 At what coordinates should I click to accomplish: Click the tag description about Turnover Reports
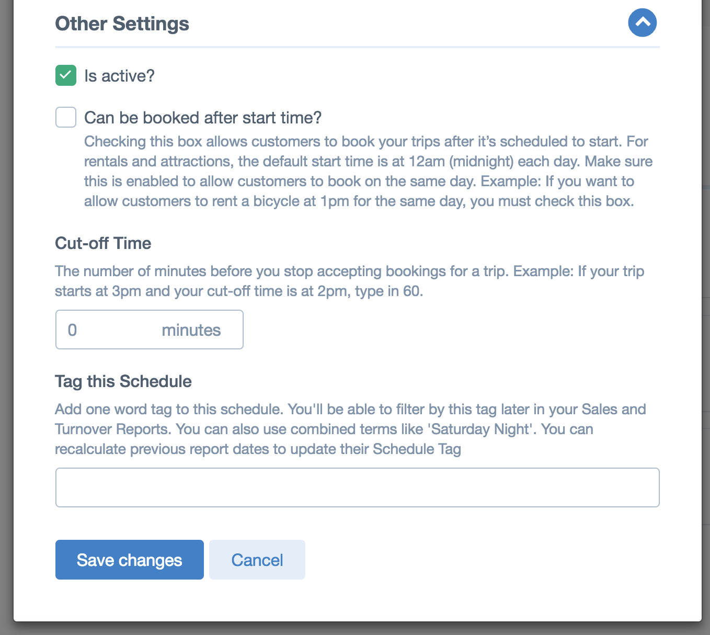coord(350,429)
